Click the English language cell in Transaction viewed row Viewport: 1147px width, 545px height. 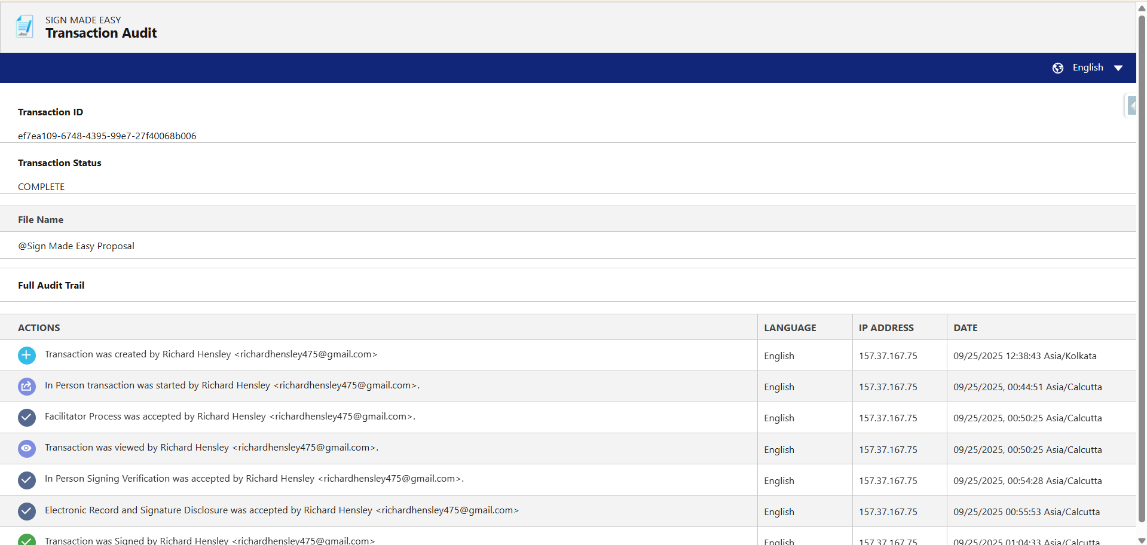779,450
